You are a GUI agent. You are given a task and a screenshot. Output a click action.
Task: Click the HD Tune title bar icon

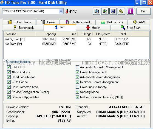(2, 2)
